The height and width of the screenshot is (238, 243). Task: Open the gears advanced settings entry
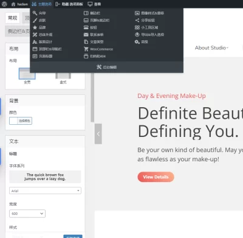click(x=137, y=42)
